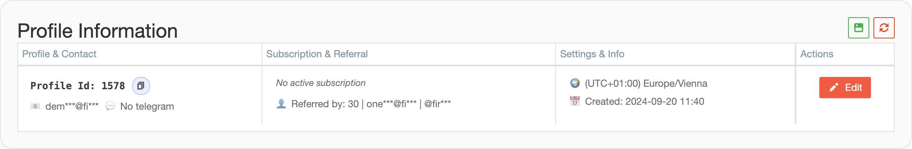The width and height of the screenshot is (912, 149).
Task: Click the email envelope icon
Action: point(35,106)
